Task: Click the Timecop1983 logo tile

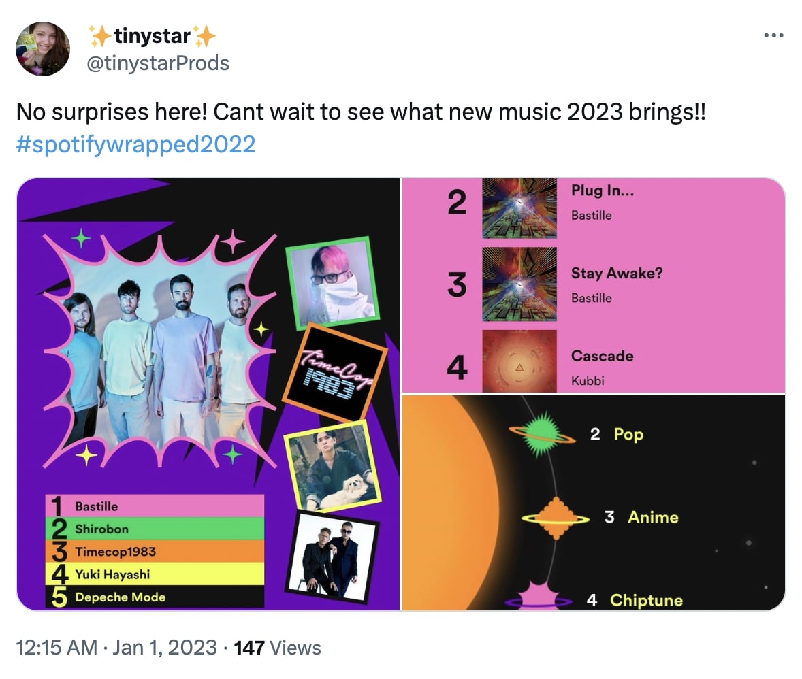Action: tap(334, 372)
